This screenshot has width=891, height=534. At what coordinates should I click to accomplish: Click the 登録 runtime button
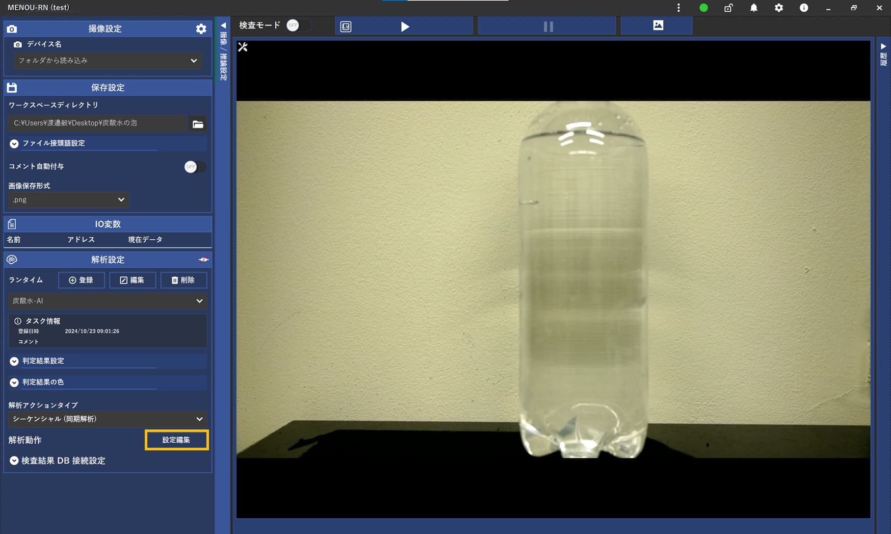click(82, 280)
